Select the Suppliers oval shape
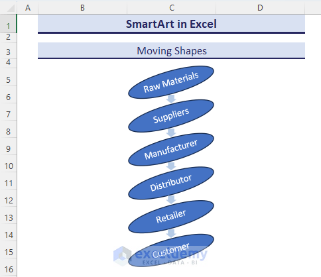 coord(171,116)
